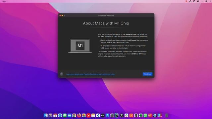Open the Trash from the dock
212x119 pixels.
[167, 115]
